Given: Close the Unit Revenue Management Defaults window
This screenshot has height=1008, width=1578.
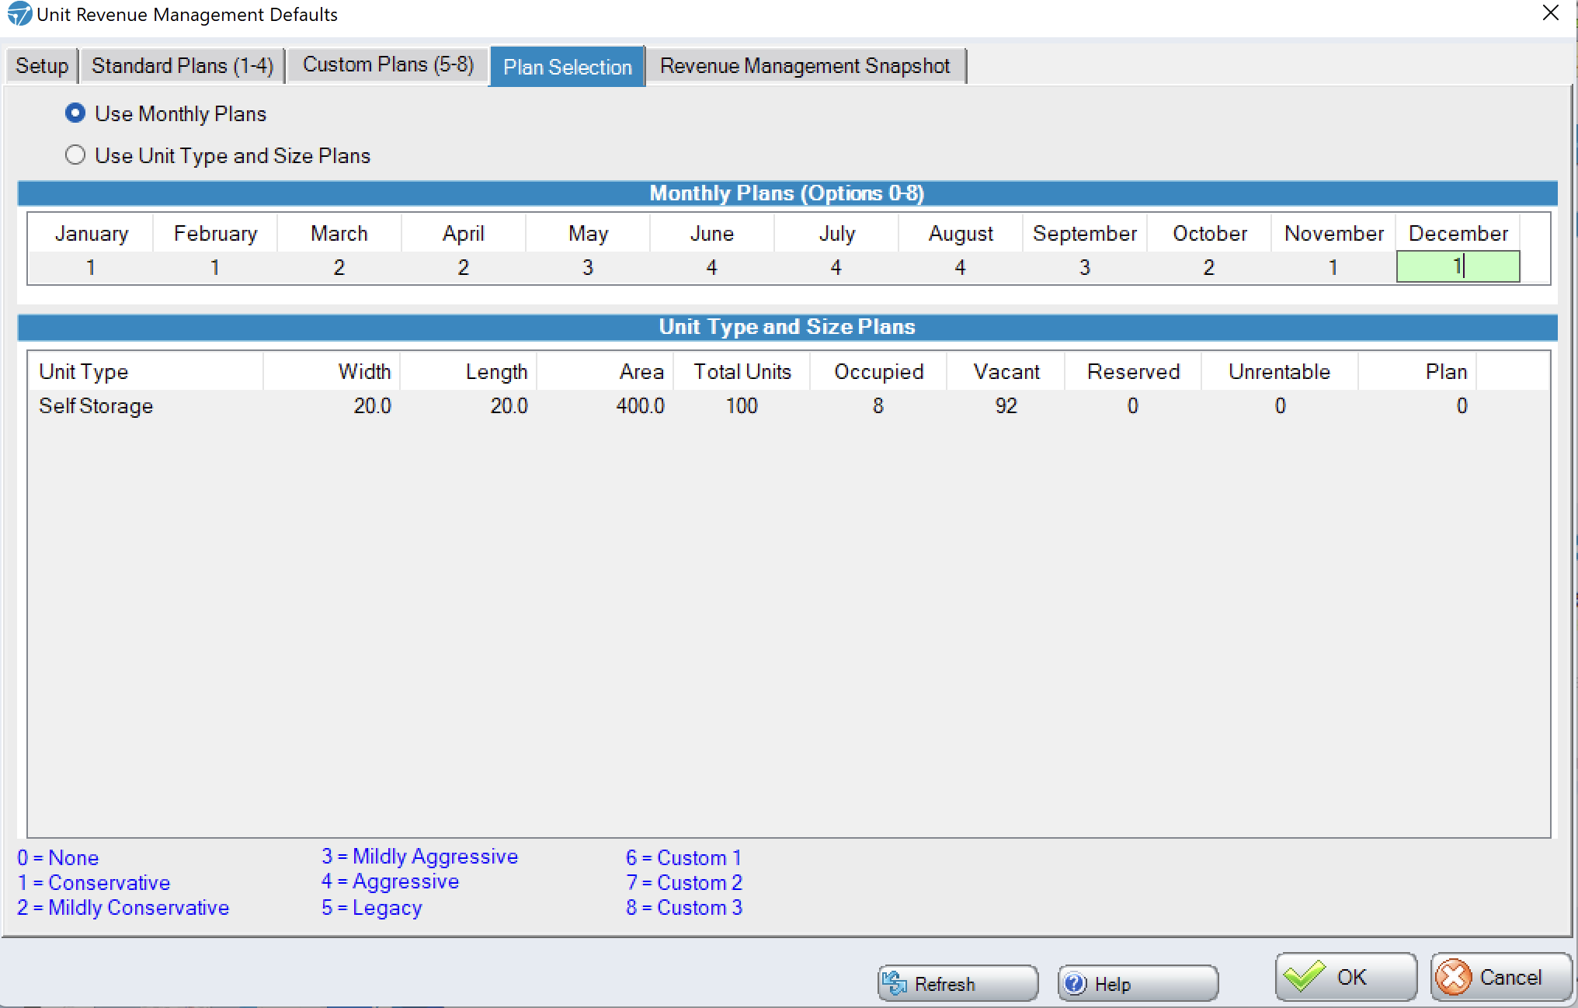Looking at the screenshot, I should click(x=1551, y=13).
